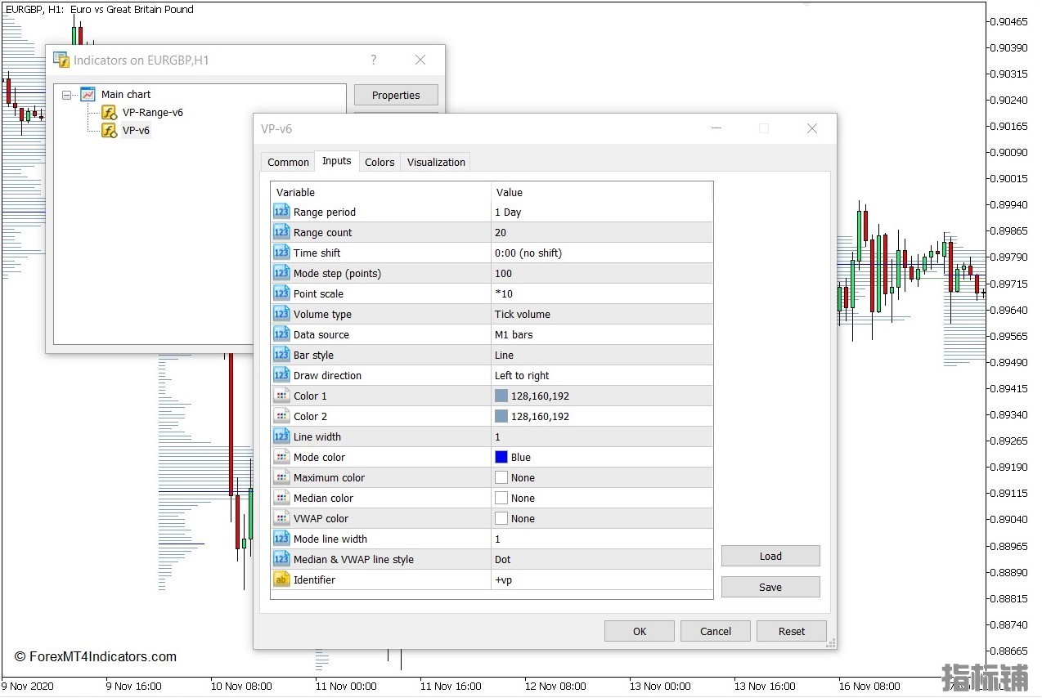Click the Save button
The height and width of the screenshot is (698, 1042).
point(770,587)
